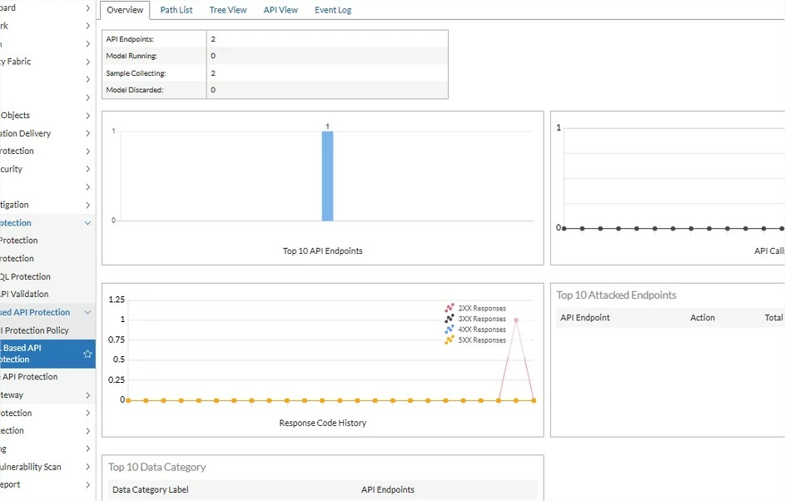Click the star favorite icon in sidebar
The height and width of the screenshot is (501, 785).
pos(87,354)
